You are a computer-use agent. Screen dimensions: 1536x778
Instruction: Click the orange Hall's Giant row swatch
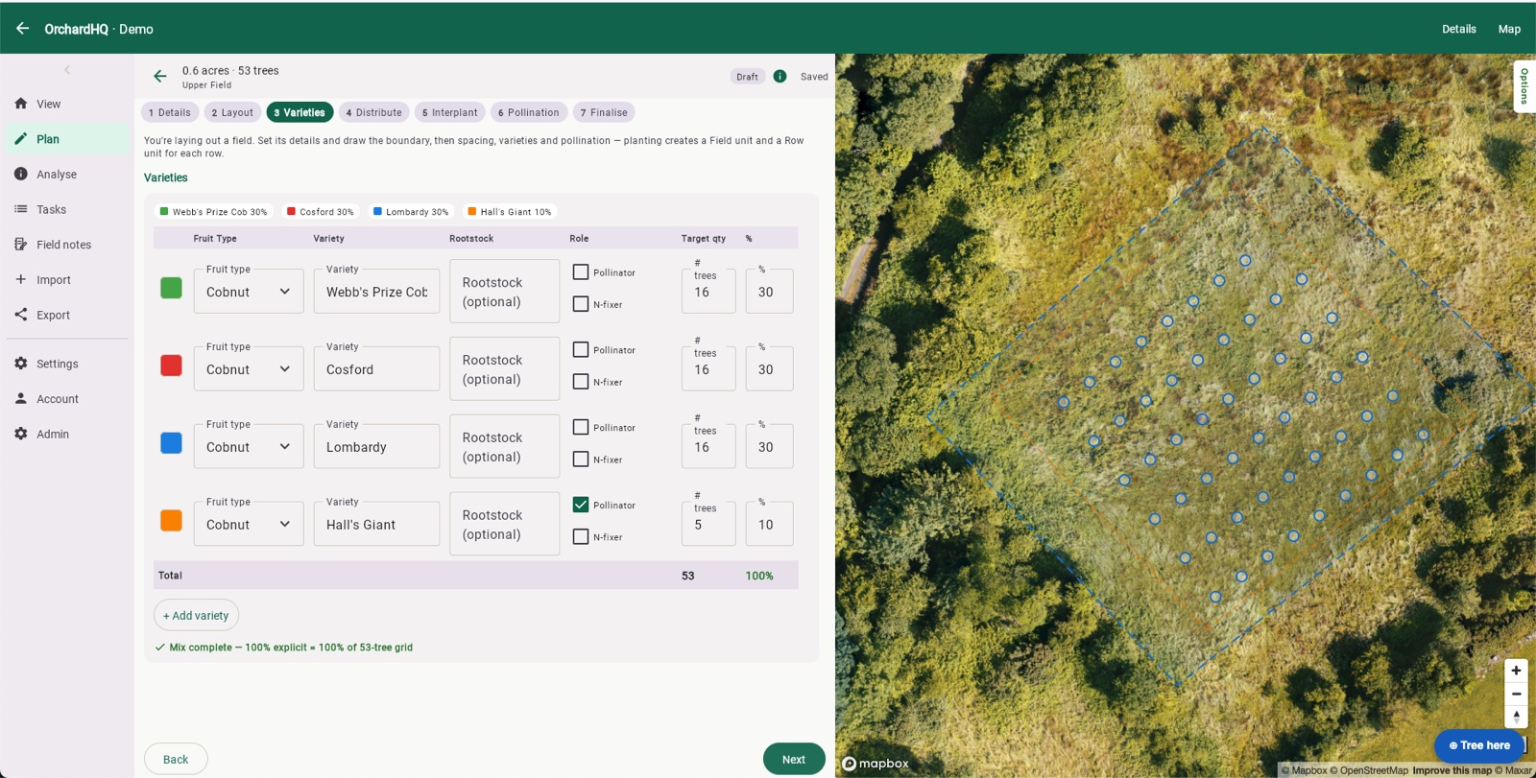(x=171, y=520)
